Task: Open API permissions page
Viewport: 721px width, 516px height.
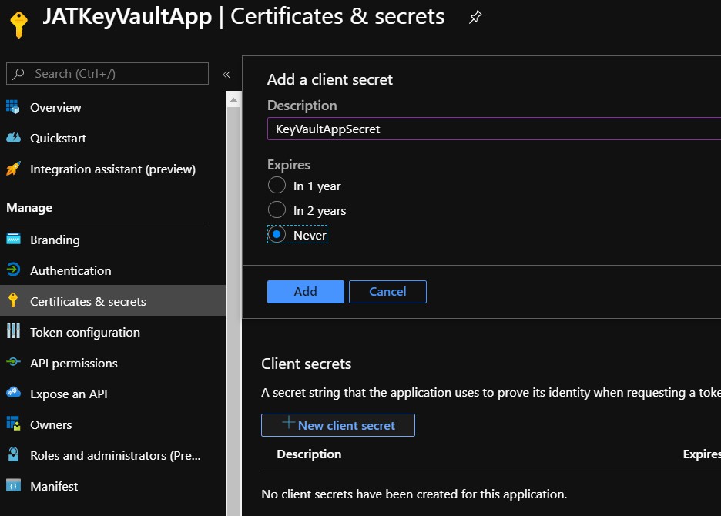Action: pos(74,363)
